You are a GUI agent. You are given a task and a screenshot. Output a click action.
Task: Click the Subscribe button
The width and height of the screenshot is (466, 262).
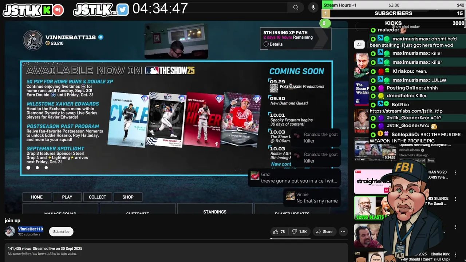pos(61,231)
